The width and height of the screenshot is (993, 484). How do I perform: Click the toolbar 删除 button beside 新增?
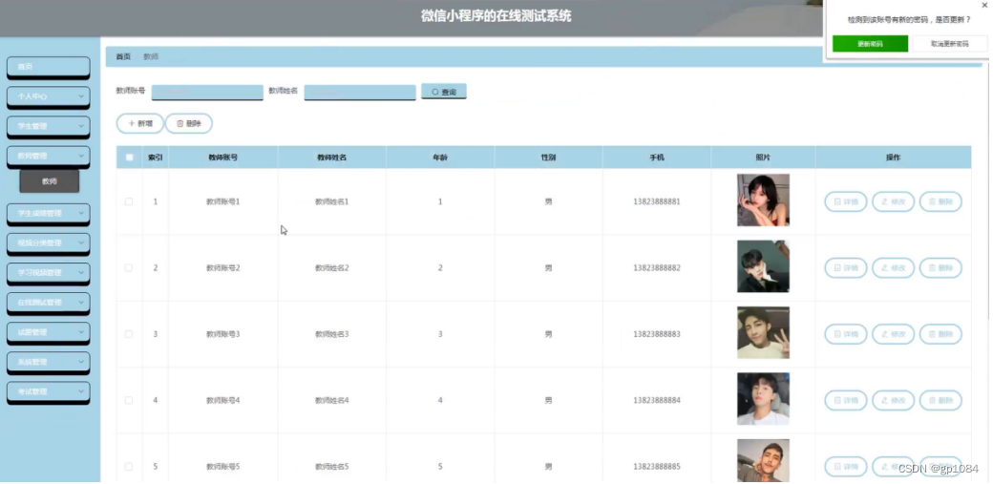189,123
